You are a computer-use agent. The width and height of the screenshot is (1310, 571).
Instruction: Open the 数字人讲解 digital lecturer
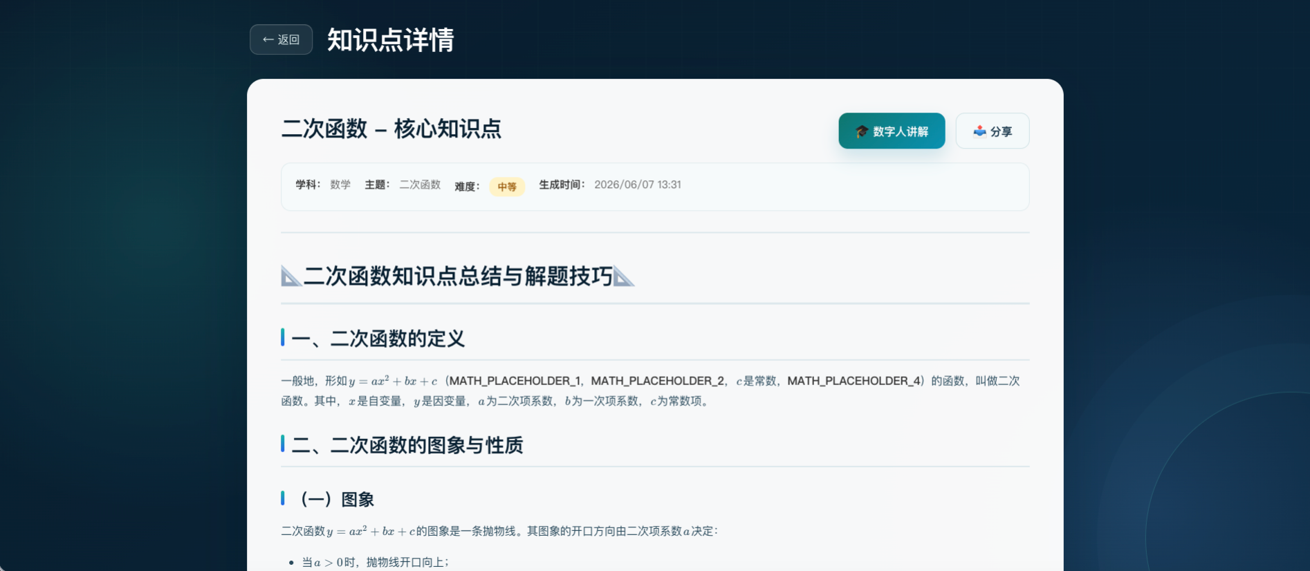point(892,131)
